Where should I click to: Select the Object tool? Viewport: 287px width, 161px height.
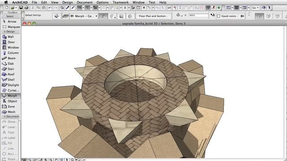point(11,101)
